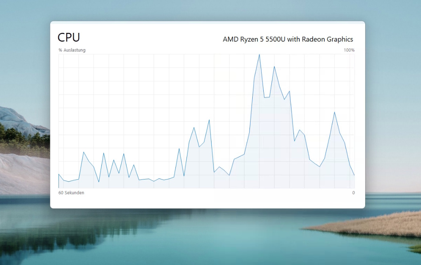Click the sky above the CPU window
The image size is (421, 265).
click(x=198, y=10)
